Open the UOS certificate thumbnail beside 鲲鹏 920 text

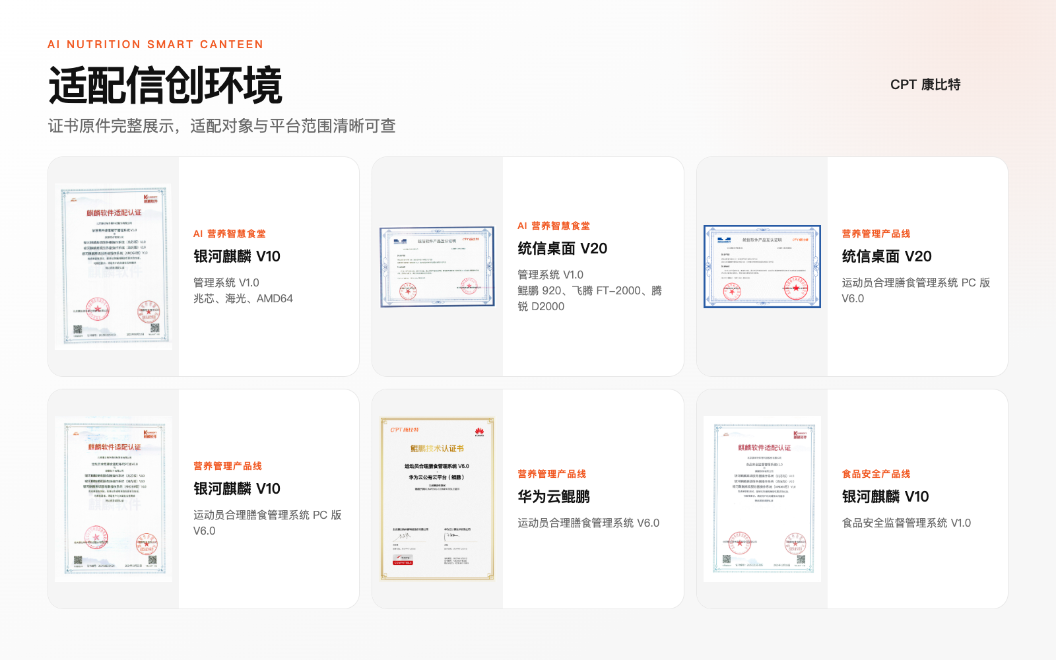coord(437,267)
